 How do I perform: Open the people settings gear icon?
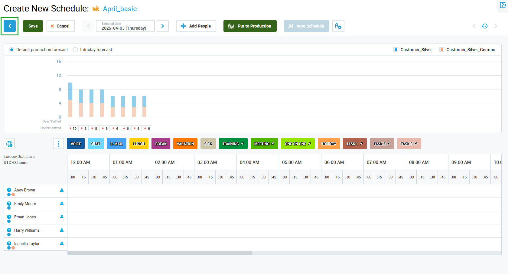pos(338,26)
